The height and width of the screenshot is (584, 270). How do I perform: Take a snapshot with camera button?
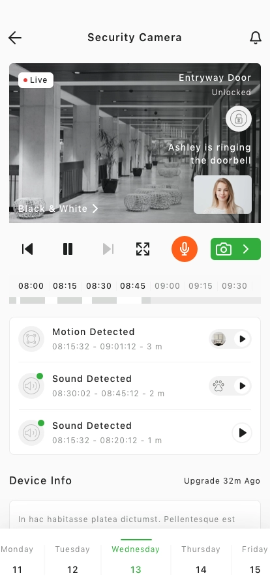click(224, 249)
